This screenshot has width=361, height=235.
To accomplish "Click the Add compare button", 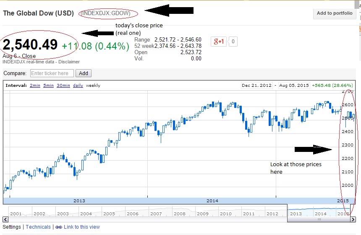I will pos(84,73).
